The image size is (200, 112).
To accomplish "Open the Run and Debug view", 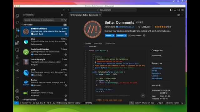I will pyautogui.click(x=17, y=36).
